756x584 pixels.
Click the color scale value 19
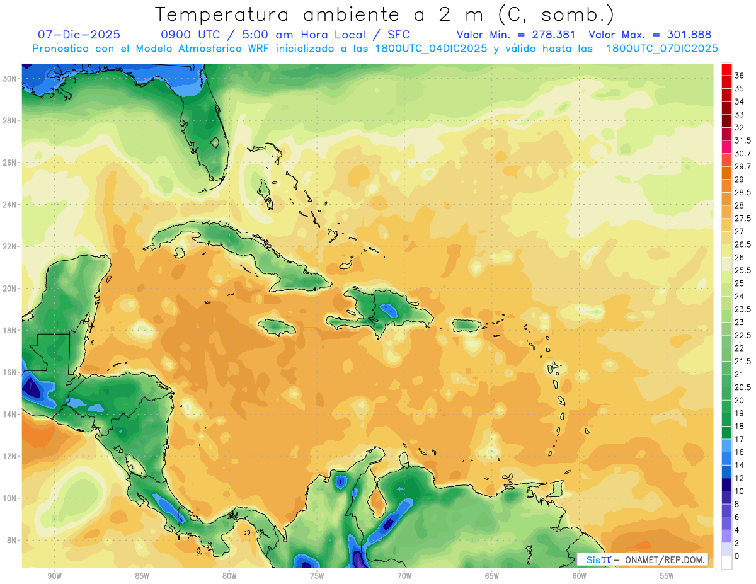click(739, 413)
